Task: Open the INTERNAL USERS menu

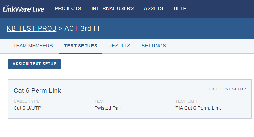Action: (112, 8)
